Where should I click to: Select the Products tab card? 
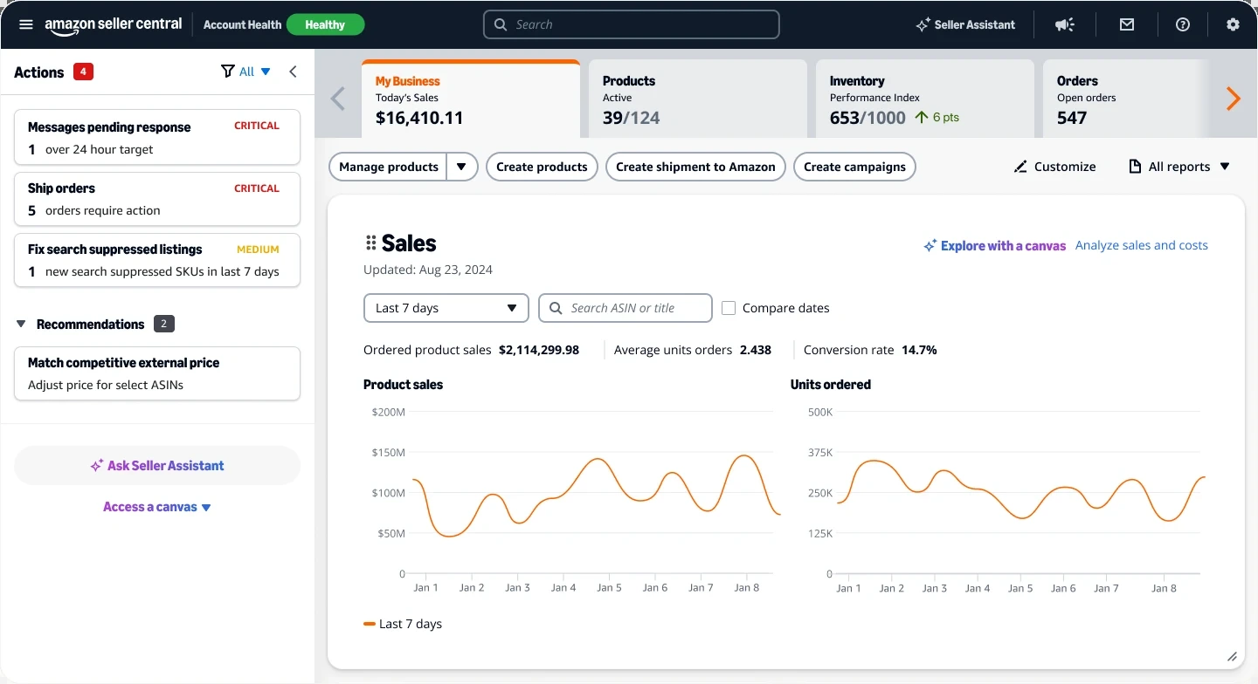(x=698, y=99)
